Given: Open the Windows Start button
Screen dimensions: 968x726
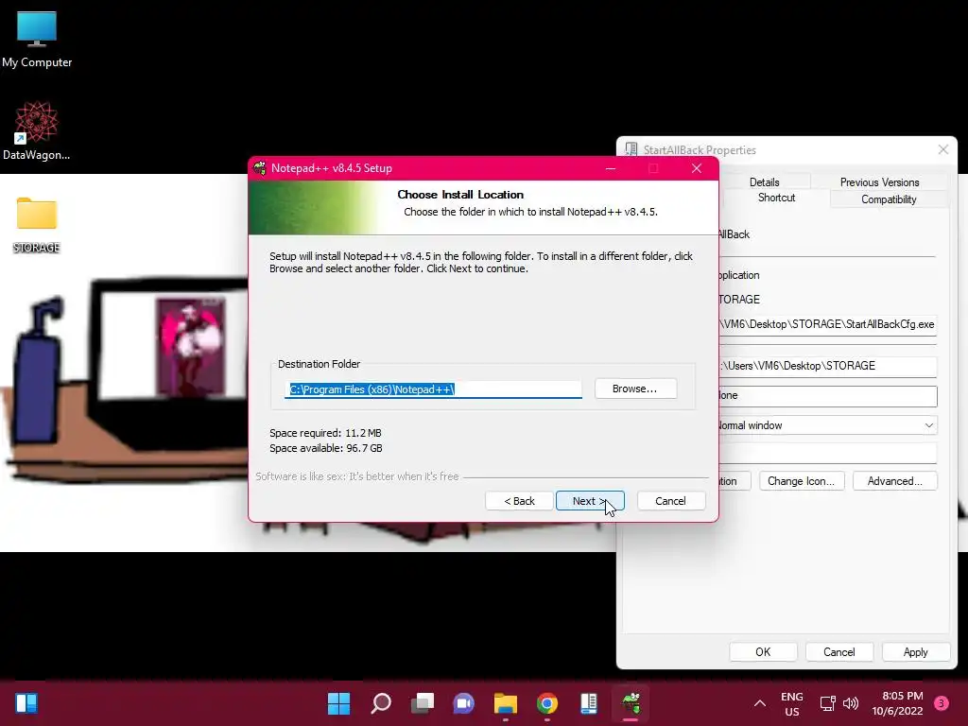Looking at the screenshot, I should click(x=338, y=703).
